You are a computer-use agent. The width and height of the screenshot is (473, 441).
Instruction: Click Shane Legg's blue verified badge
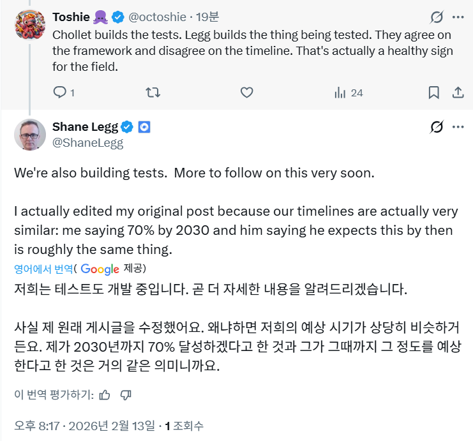click(x=128, y=127)
